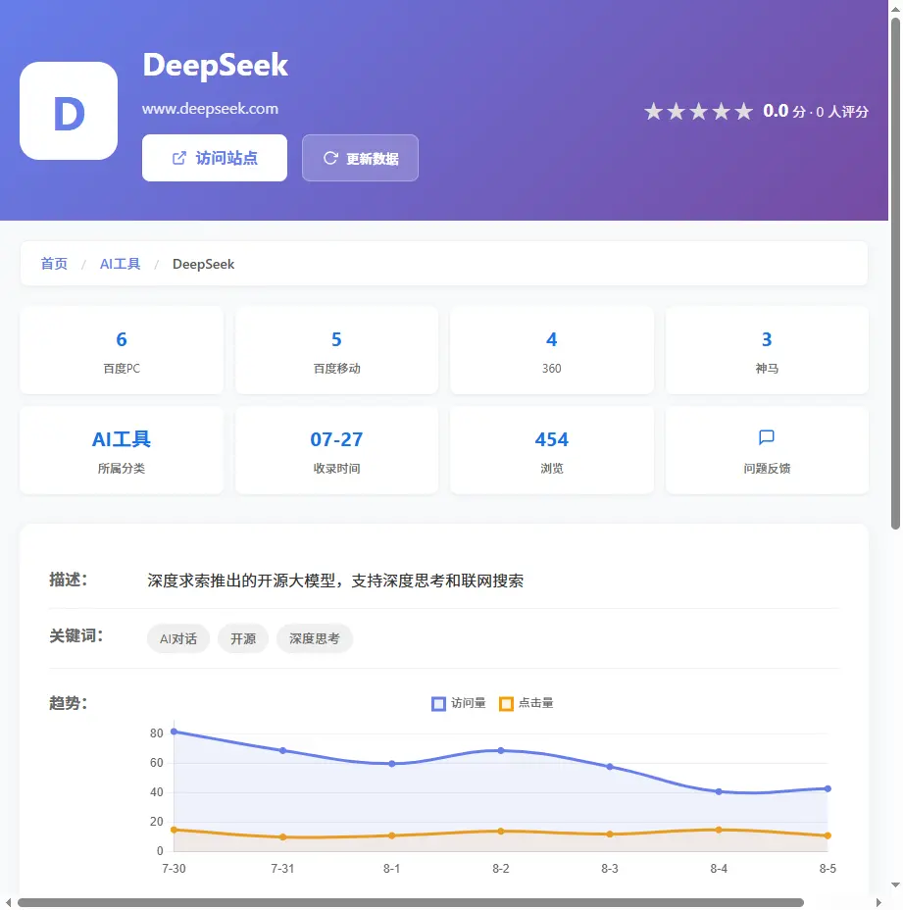The width and height of the screenshot is (903, 910).
Task: Click DeepSeek in the breadcrumb
Action: [203, 264]
